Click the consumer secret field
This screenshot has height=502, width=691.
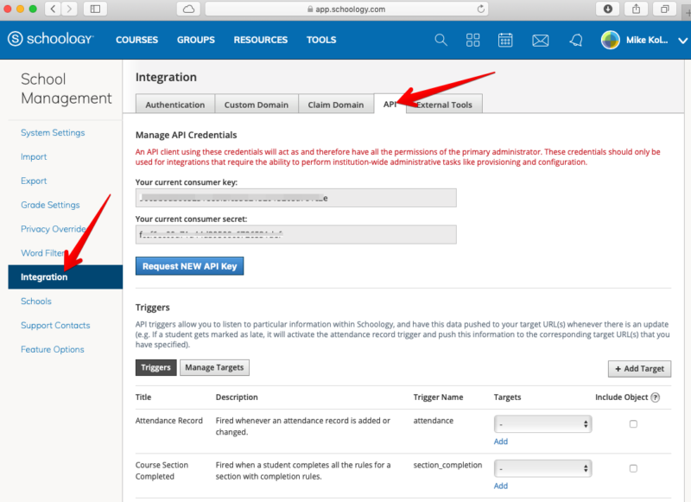pos(295,234)
